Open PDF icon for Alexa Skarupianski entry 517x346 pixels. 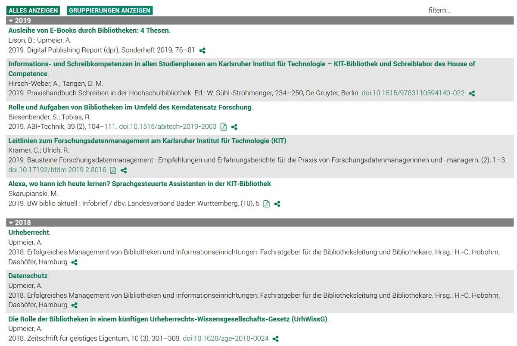click(x=266, y=204)
